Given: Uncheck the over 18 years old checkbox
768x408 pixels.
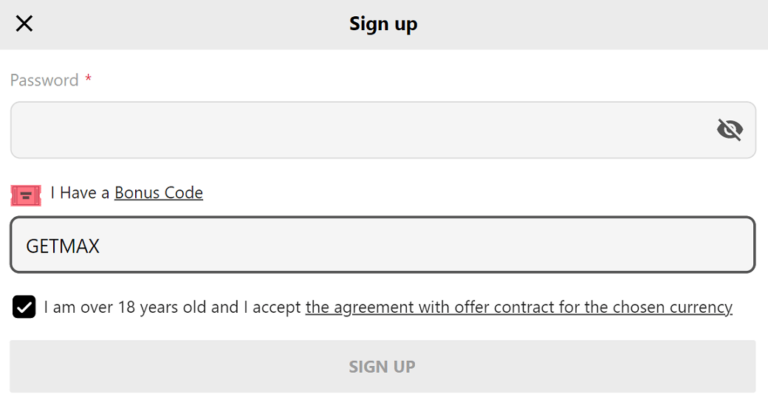Looking at the screenshot, I should 24,307.
